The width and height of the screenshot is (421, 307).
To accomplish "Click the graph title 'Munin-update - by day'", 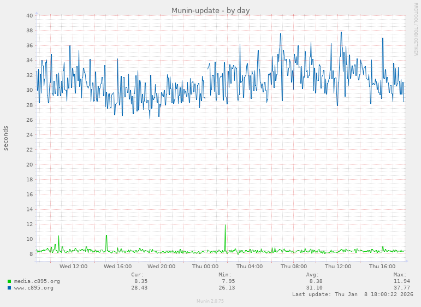I will tap(211, 10).
